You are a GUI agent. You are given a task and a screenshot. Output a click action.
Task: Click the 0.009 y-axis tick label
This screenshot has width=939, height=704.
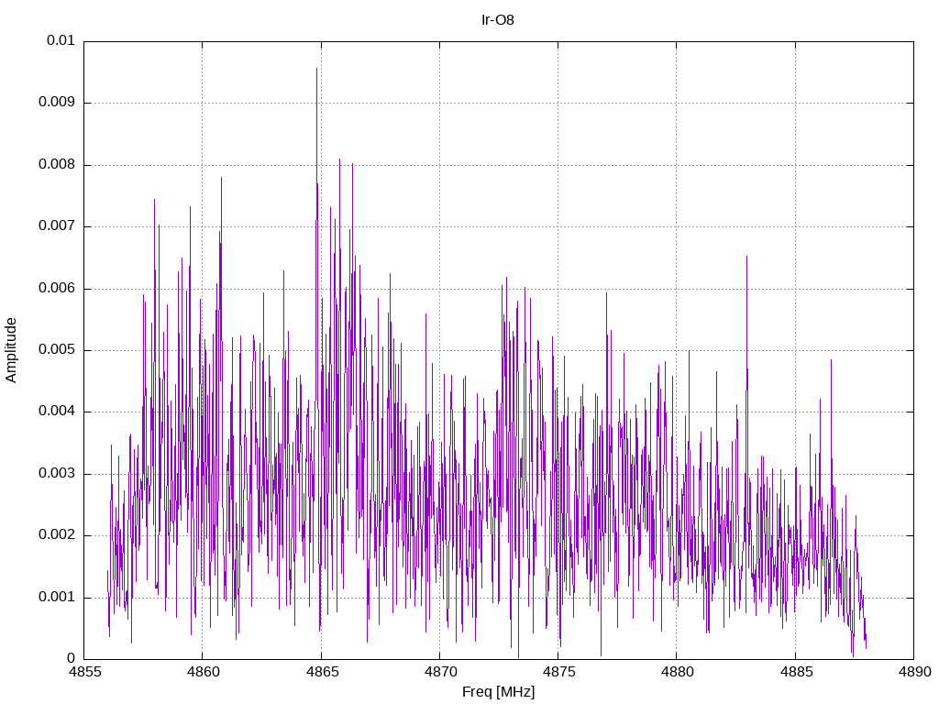click(x=57, y=103)
